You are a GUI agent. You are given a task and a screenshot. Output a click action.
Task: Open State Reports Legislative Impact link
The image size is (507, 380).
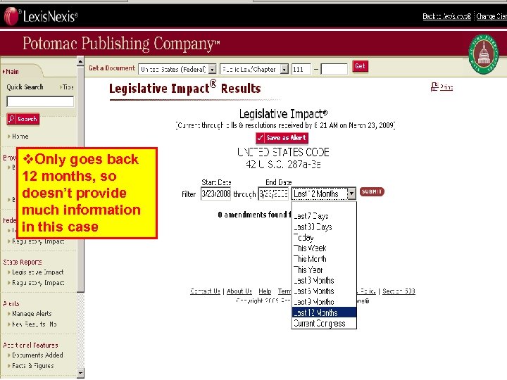[37, 272]
